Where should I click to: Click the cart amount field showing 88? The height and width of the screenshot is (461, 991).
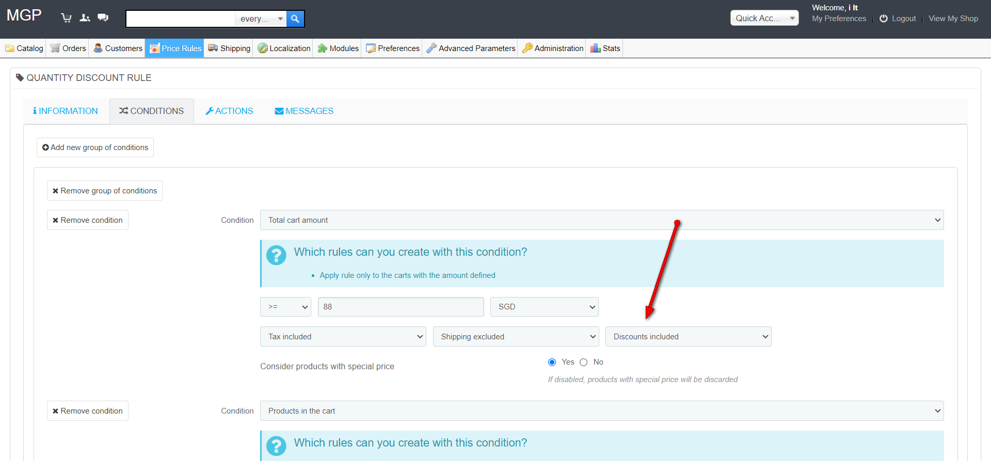[401, 307]
